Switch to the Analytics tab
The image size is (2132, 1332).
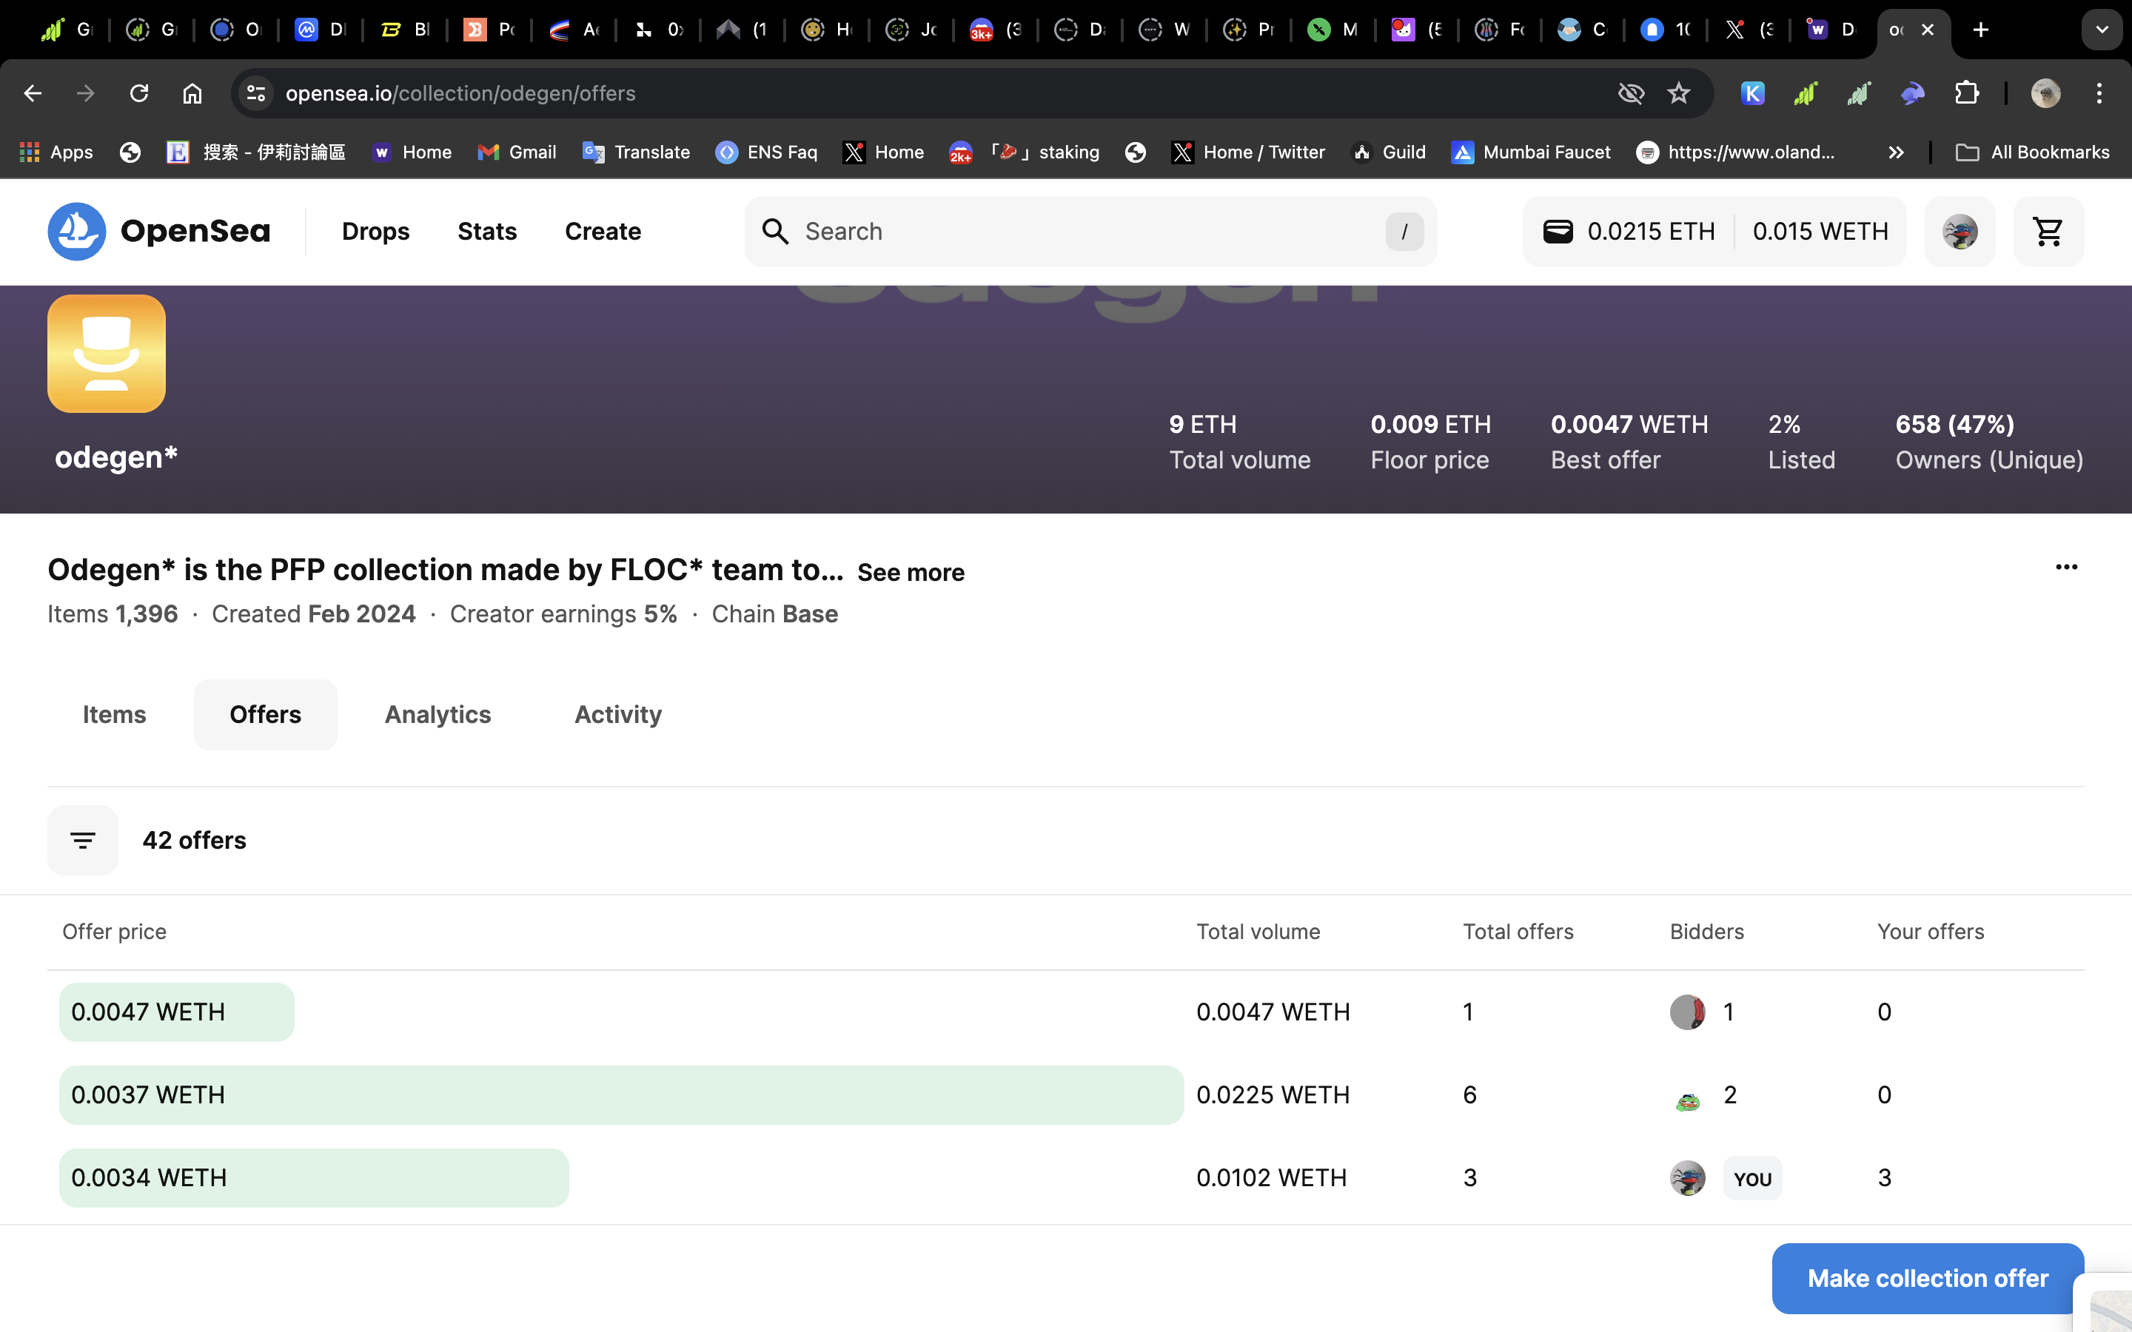(438, 714)
